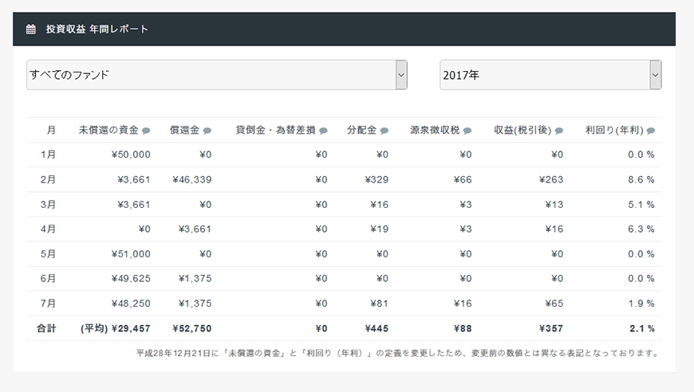Click the 源泉徴収税 column header

pos(435,130)
